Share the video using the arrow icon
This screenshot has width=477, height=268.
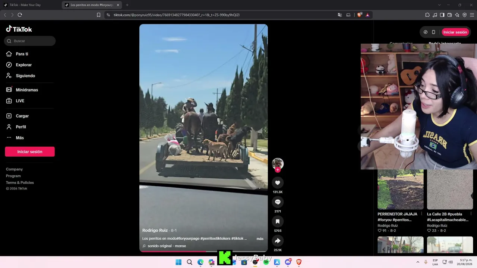pyautogui.click(x=278, y=241)
